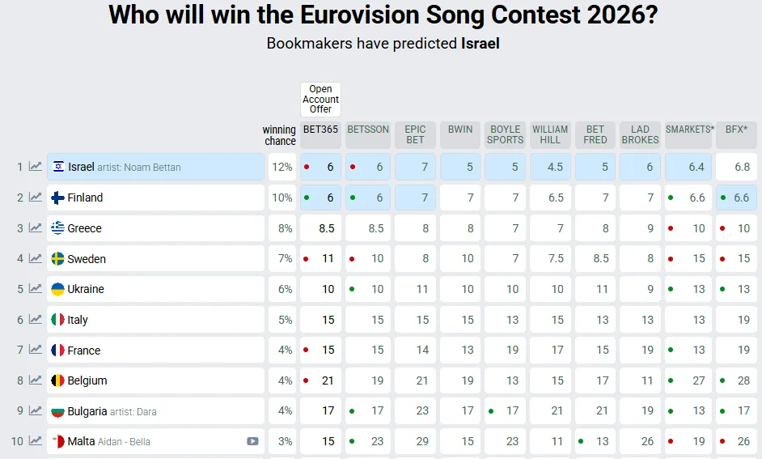Image resolution: width=762 pixels, height=459 pixels.
Task: Click the Belgium flag icon
Action: point(57,380)
